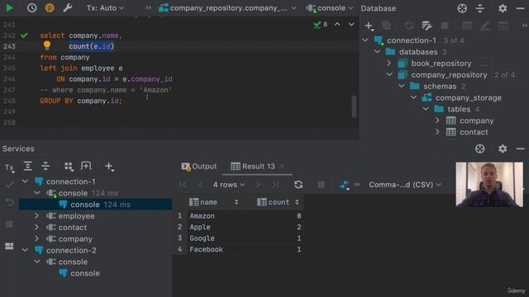Open the company_repository schema selector dropdown
Image resolution: width=529 pixels, height=297 pixels.
pos(228,7)
